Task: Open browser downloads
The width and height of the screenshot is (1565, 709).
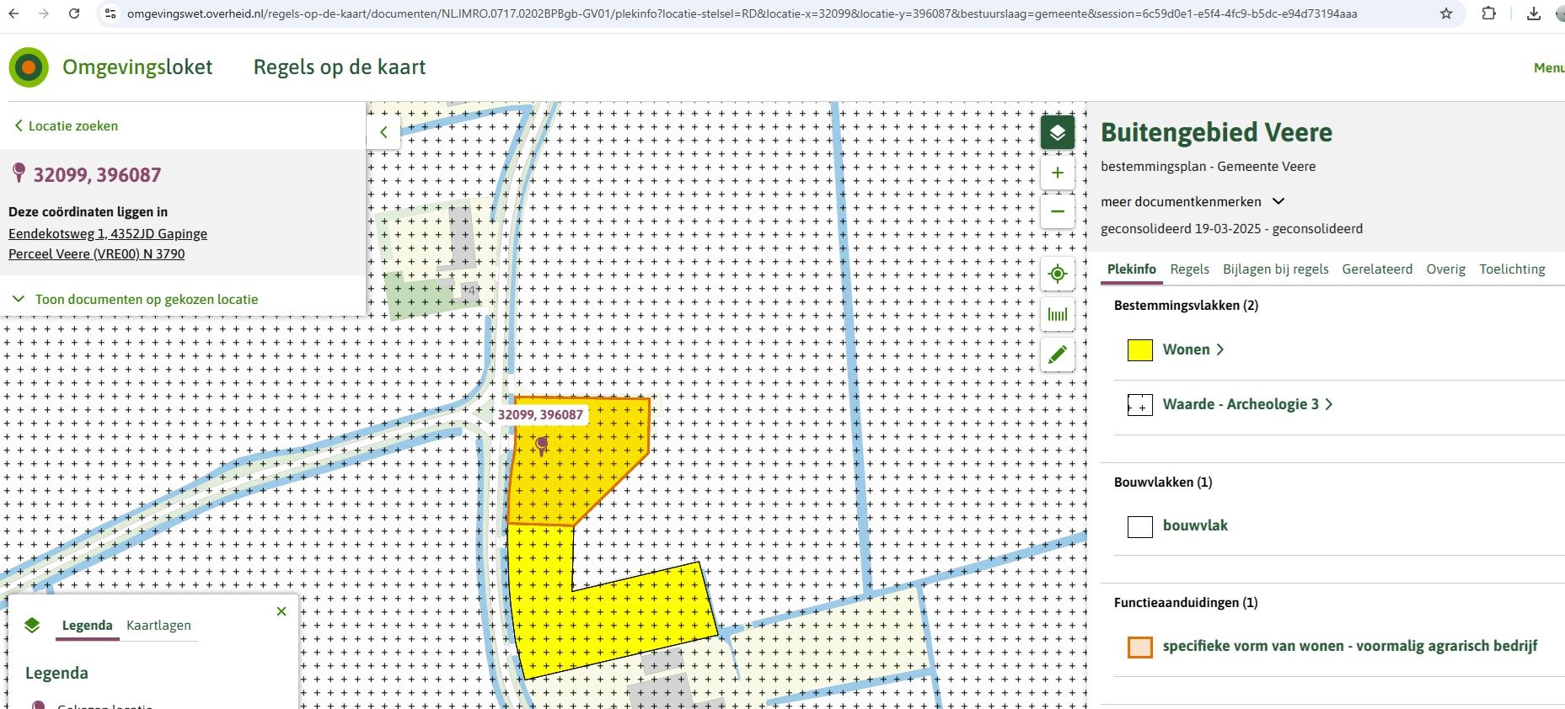Action: tap(1534, 13)
